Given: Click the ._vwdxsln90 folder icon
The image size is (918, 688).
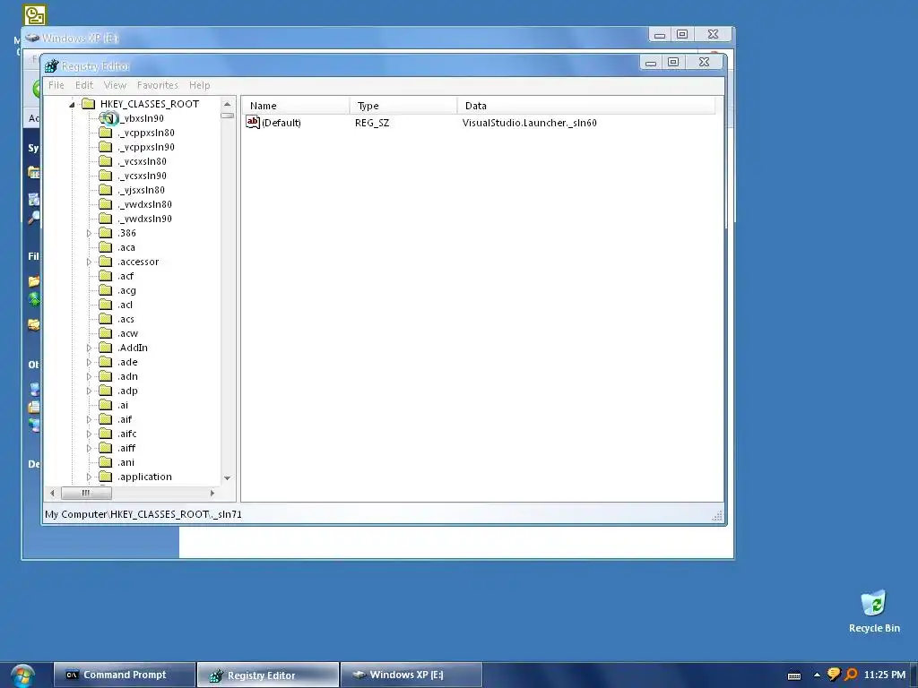Looking at the screenshot, I should (x=106, y=219).
